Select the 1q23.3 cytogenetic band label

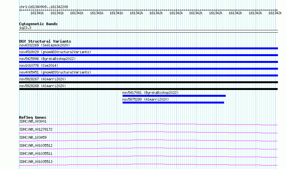point(25,28)
